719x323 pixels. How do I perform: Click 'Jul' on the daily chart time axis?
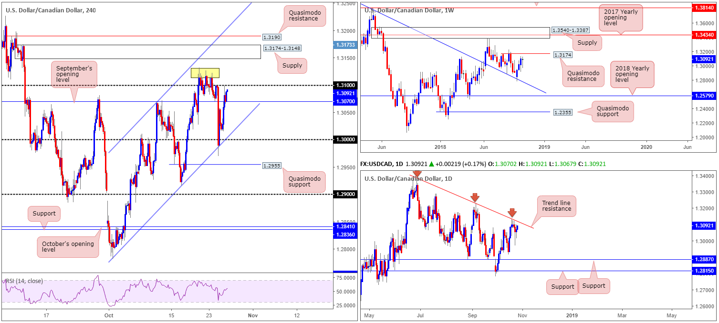pos(420,315)
